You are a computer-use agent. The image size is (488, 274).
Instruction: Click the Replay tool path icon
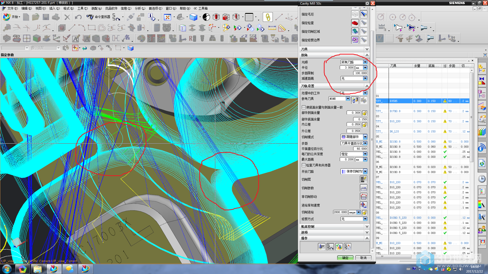(x=330, y=247)
